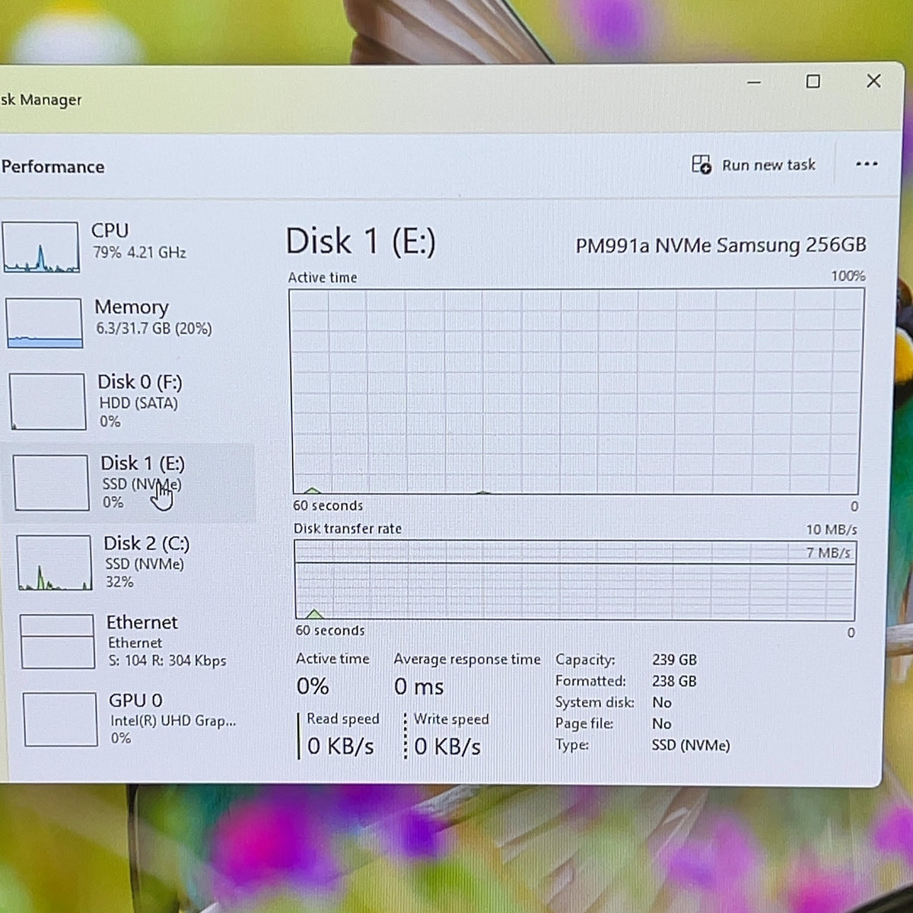Open the three-dot more options menu

pos(867,164)
